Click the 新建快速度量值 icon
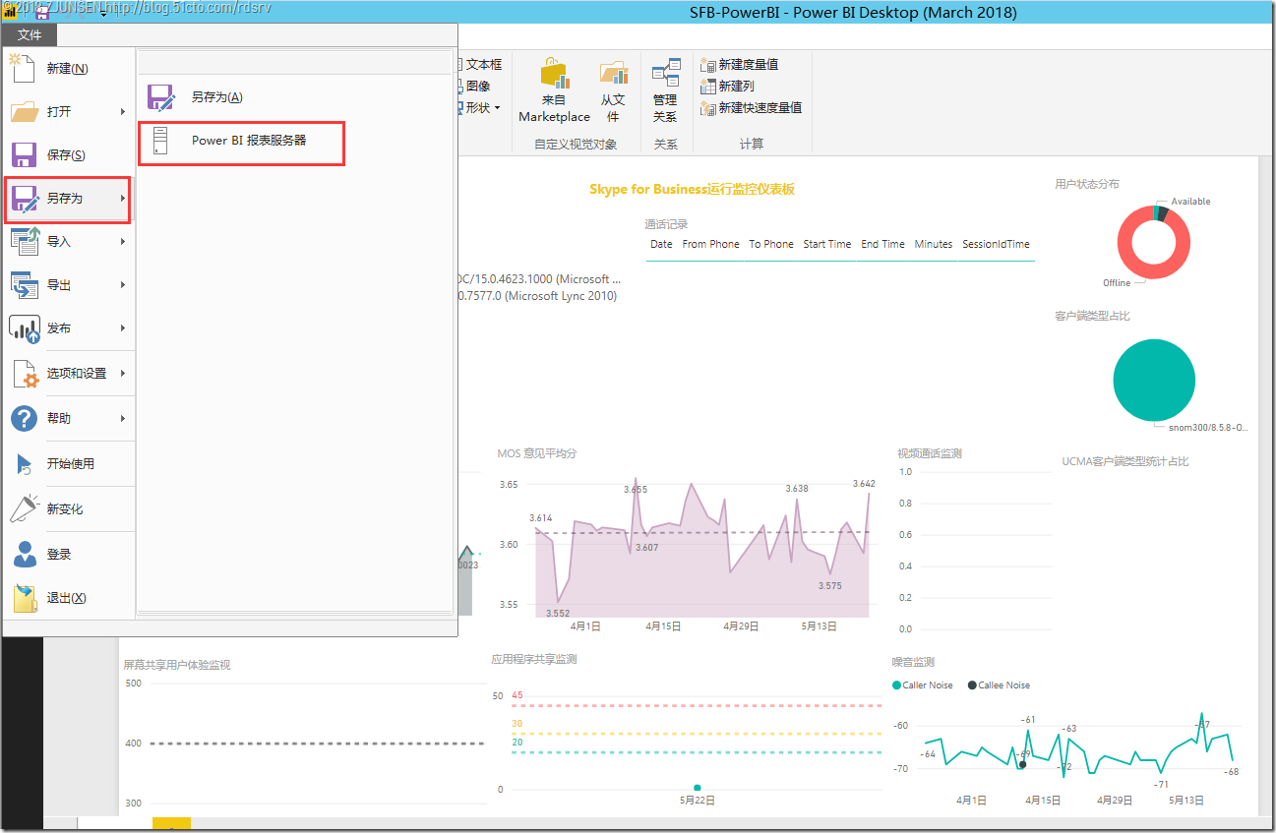Image resolution: width=1276 pixels, height=833 pixels. point(708,108)
